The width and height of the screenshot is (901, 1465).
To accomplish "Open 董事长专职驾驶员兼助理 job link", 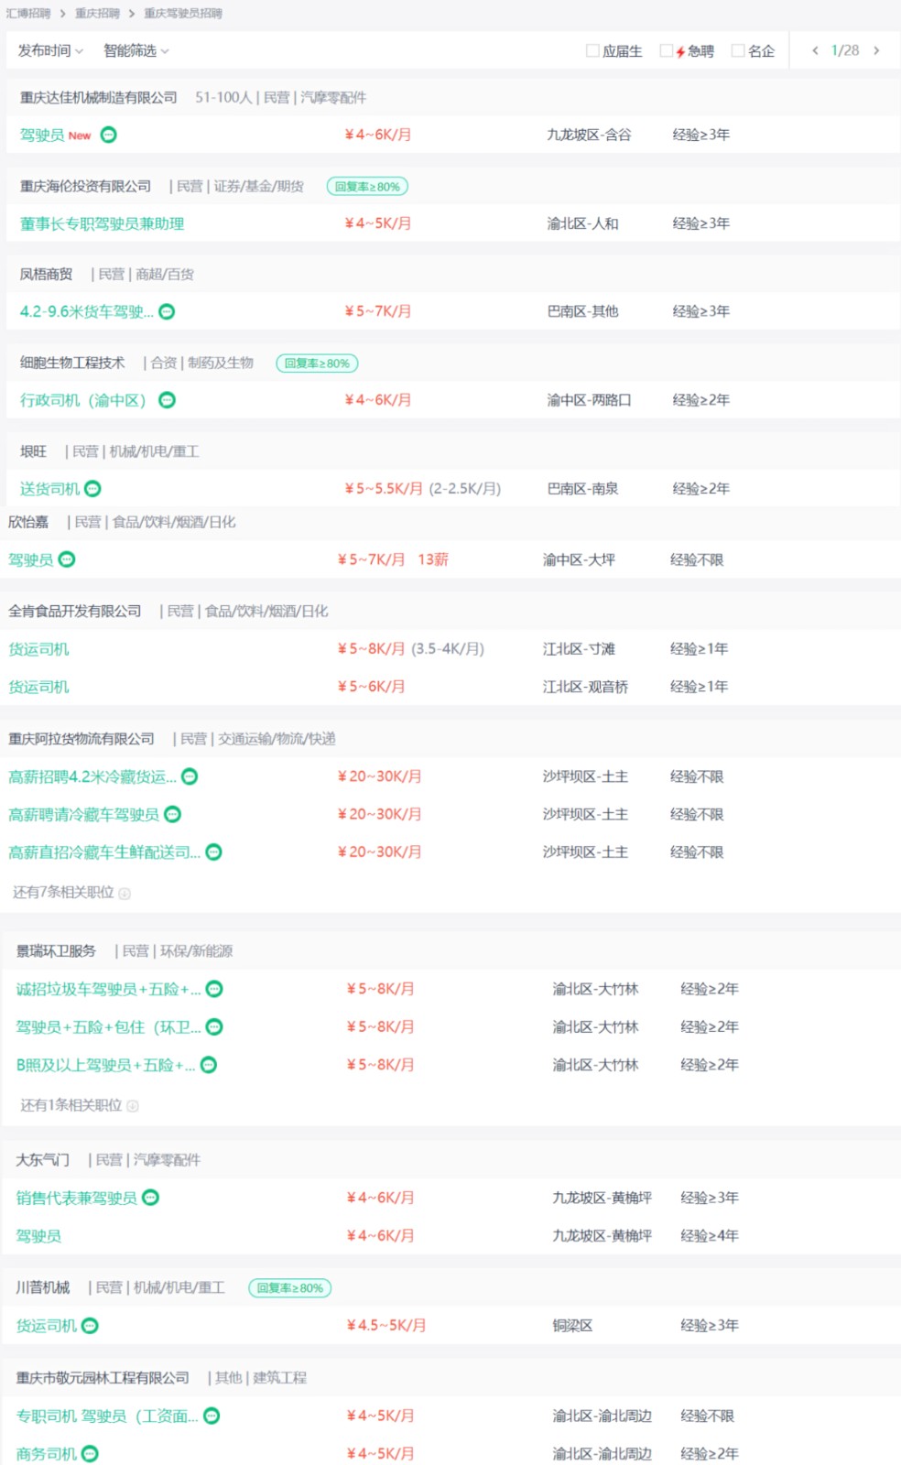I will point(103,223).
